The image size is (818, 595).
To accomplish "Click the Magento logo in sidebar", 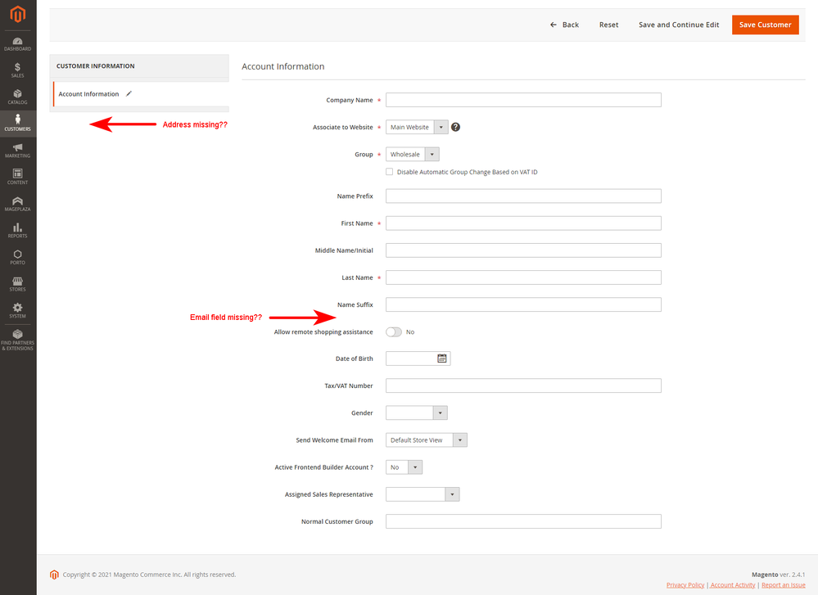I will click(x=17, y=15).
